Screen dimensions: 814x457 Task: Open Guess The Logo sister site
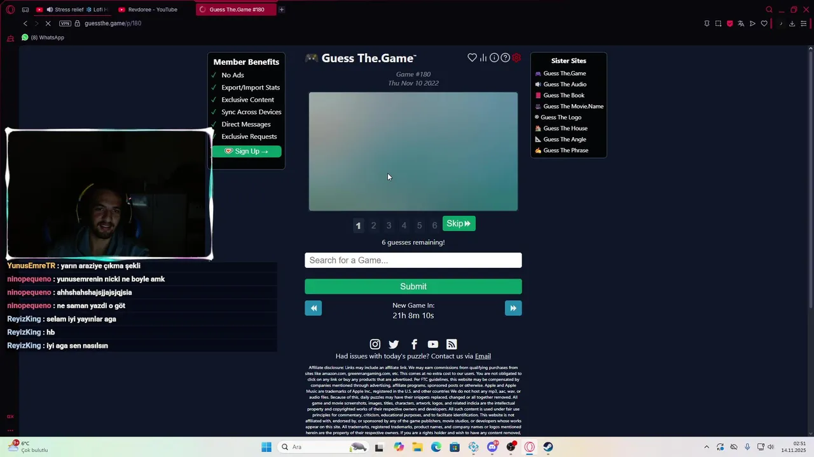[558, 117]
